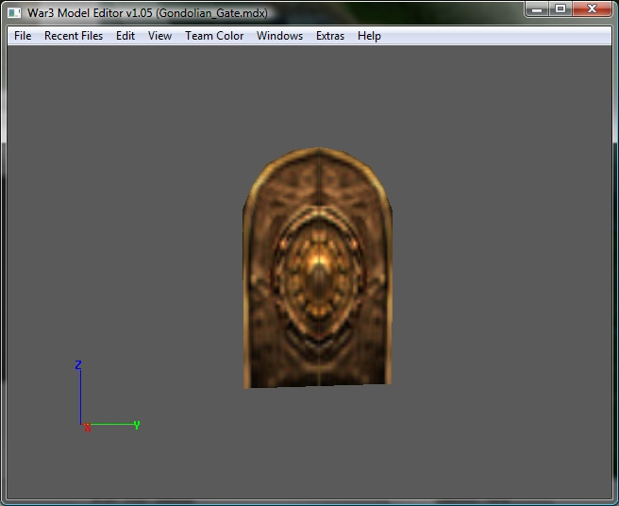Screen dimensions: 619x506
Task: Maximize the War3 Model Editor window
Action: tap(560, 8)
